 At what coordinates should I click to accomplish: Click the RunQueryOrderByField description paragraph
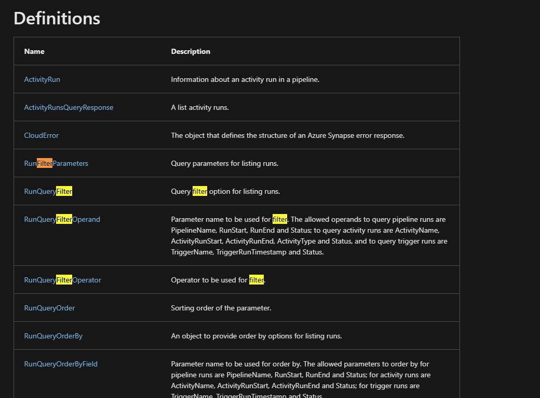[309, 374]
